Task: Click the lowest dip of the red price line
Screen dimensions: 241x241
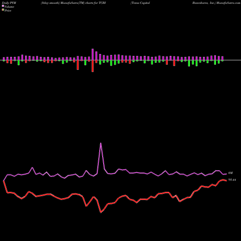Action: 101,213
